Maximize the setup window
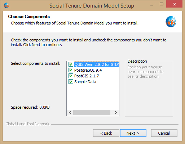 (x=162, y=4)
